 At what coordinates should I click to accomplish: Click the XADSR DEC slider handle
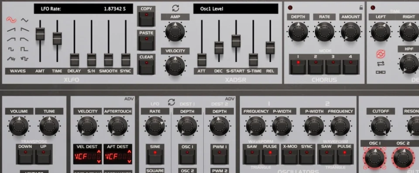point(219,48)
